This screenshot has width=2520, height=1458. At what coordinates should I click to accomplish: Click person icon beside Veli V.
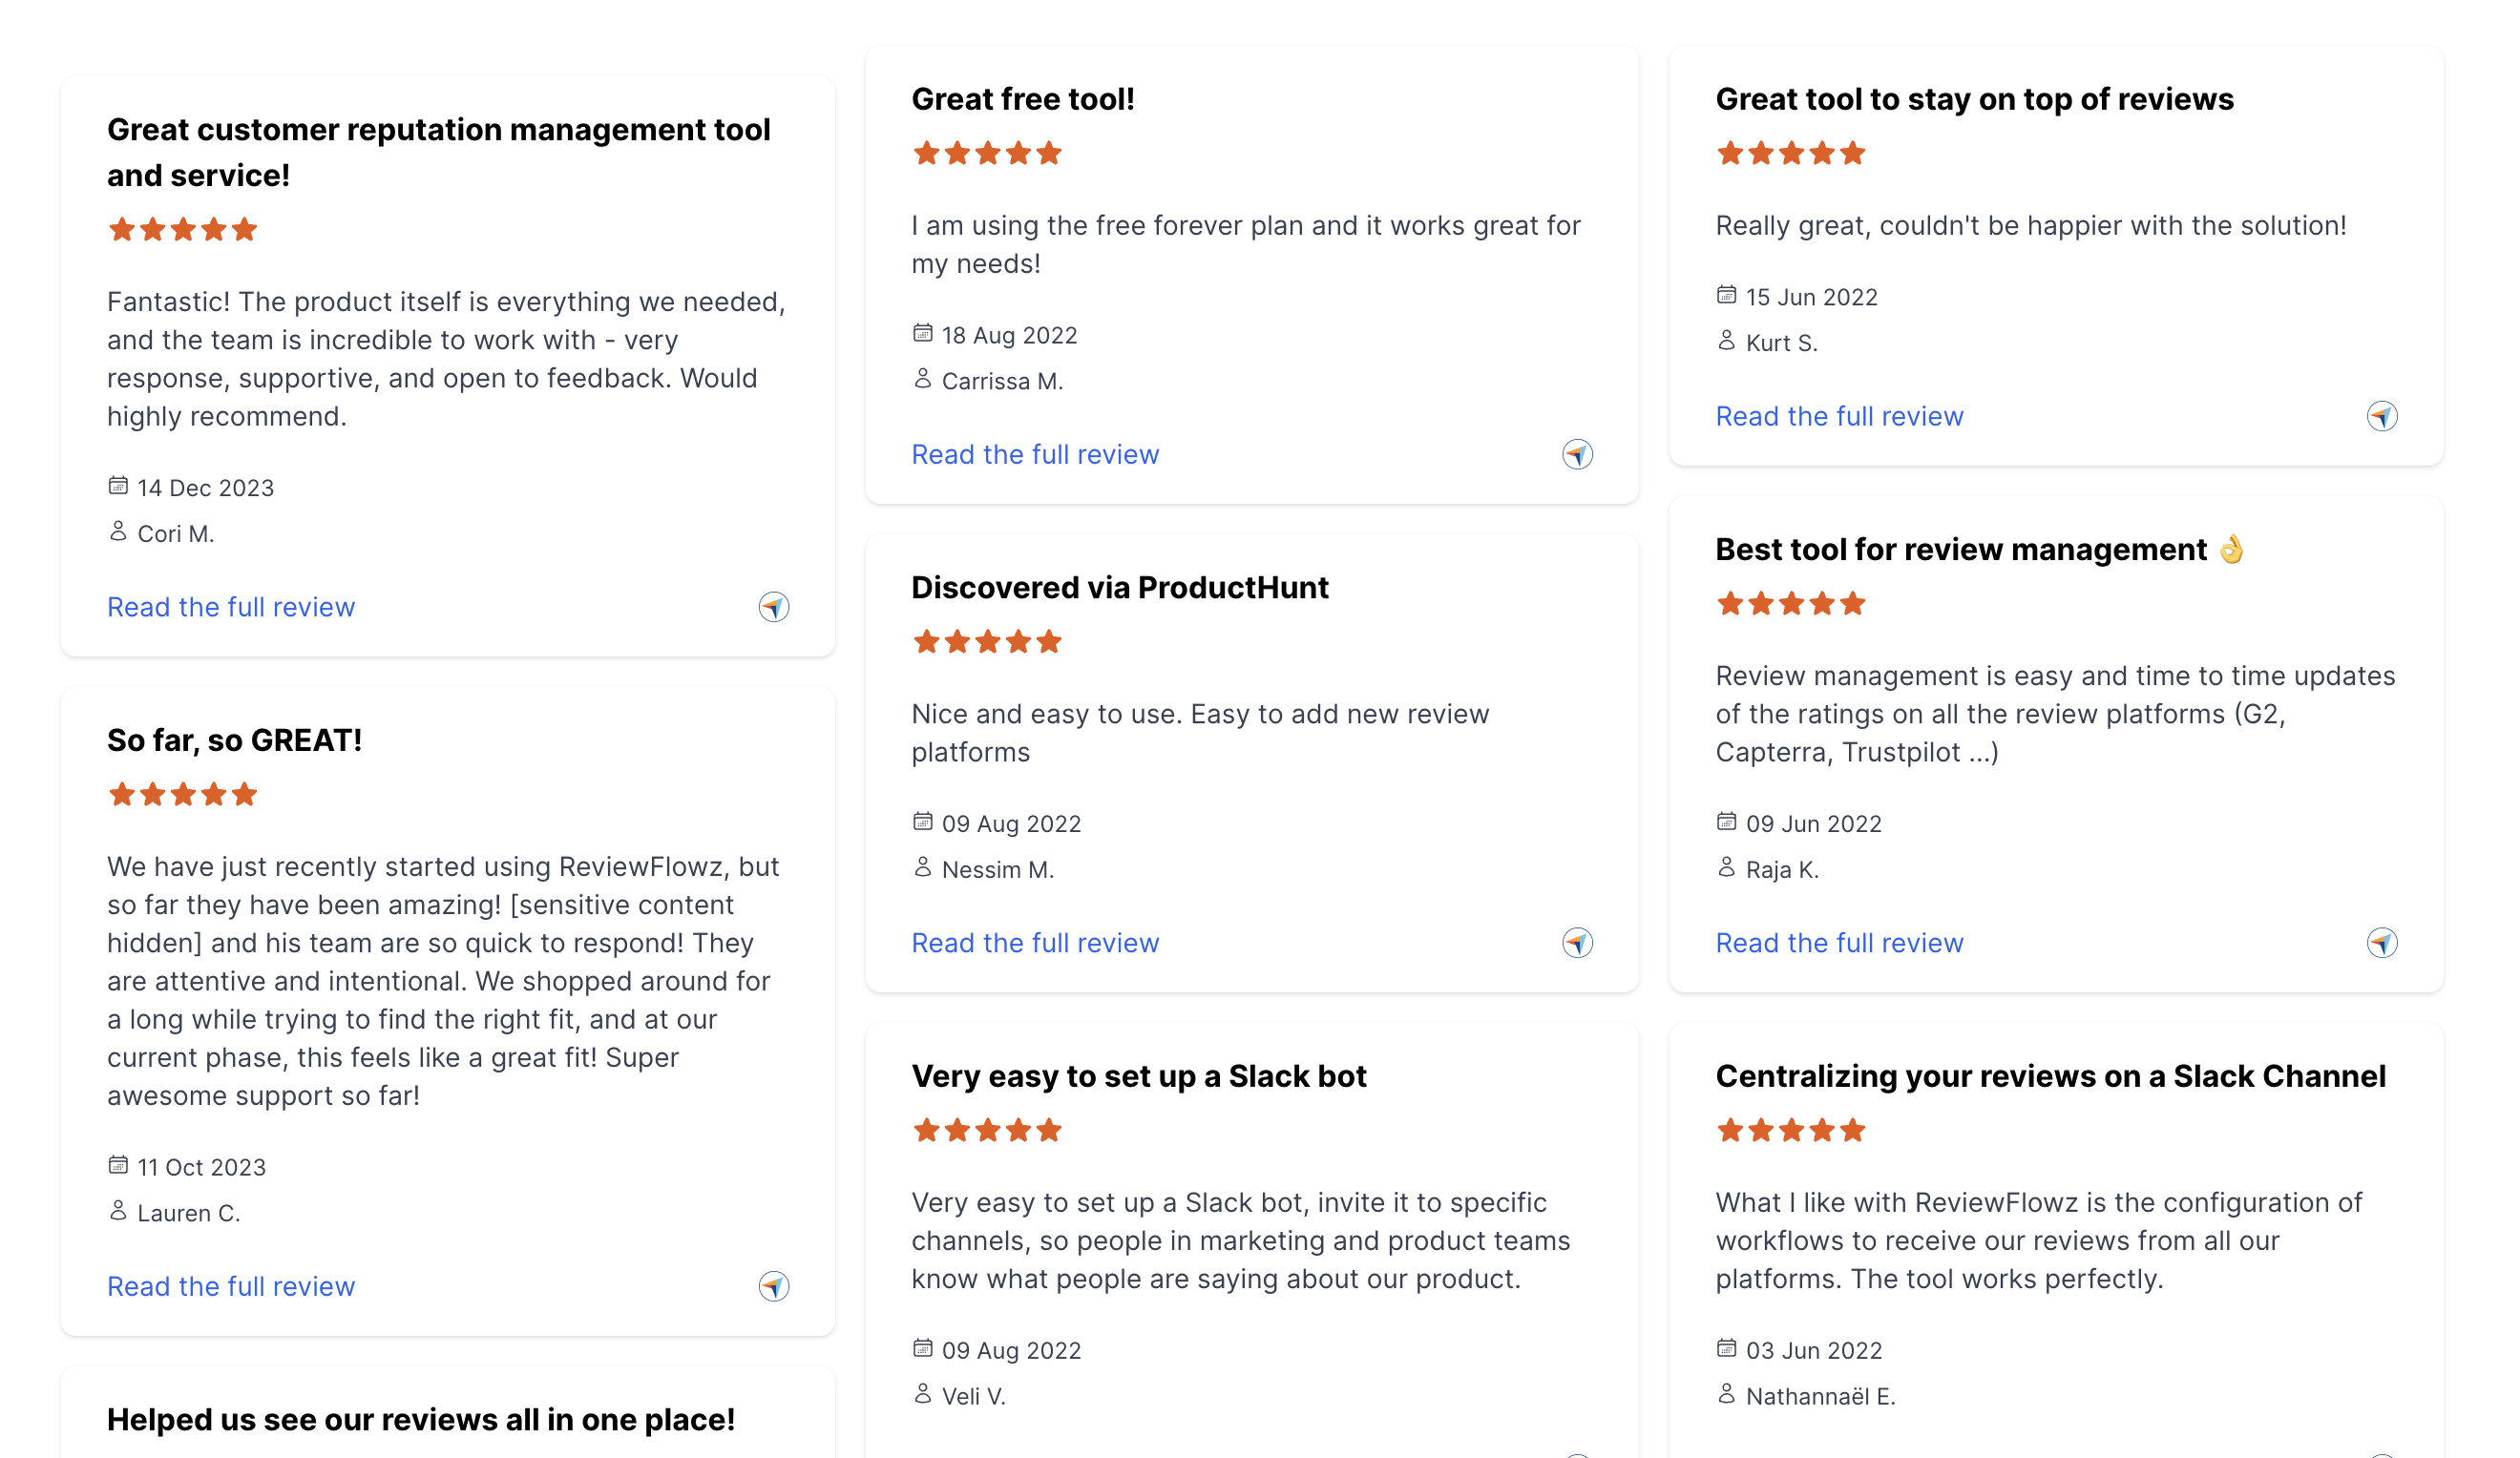click(922, 1394)
